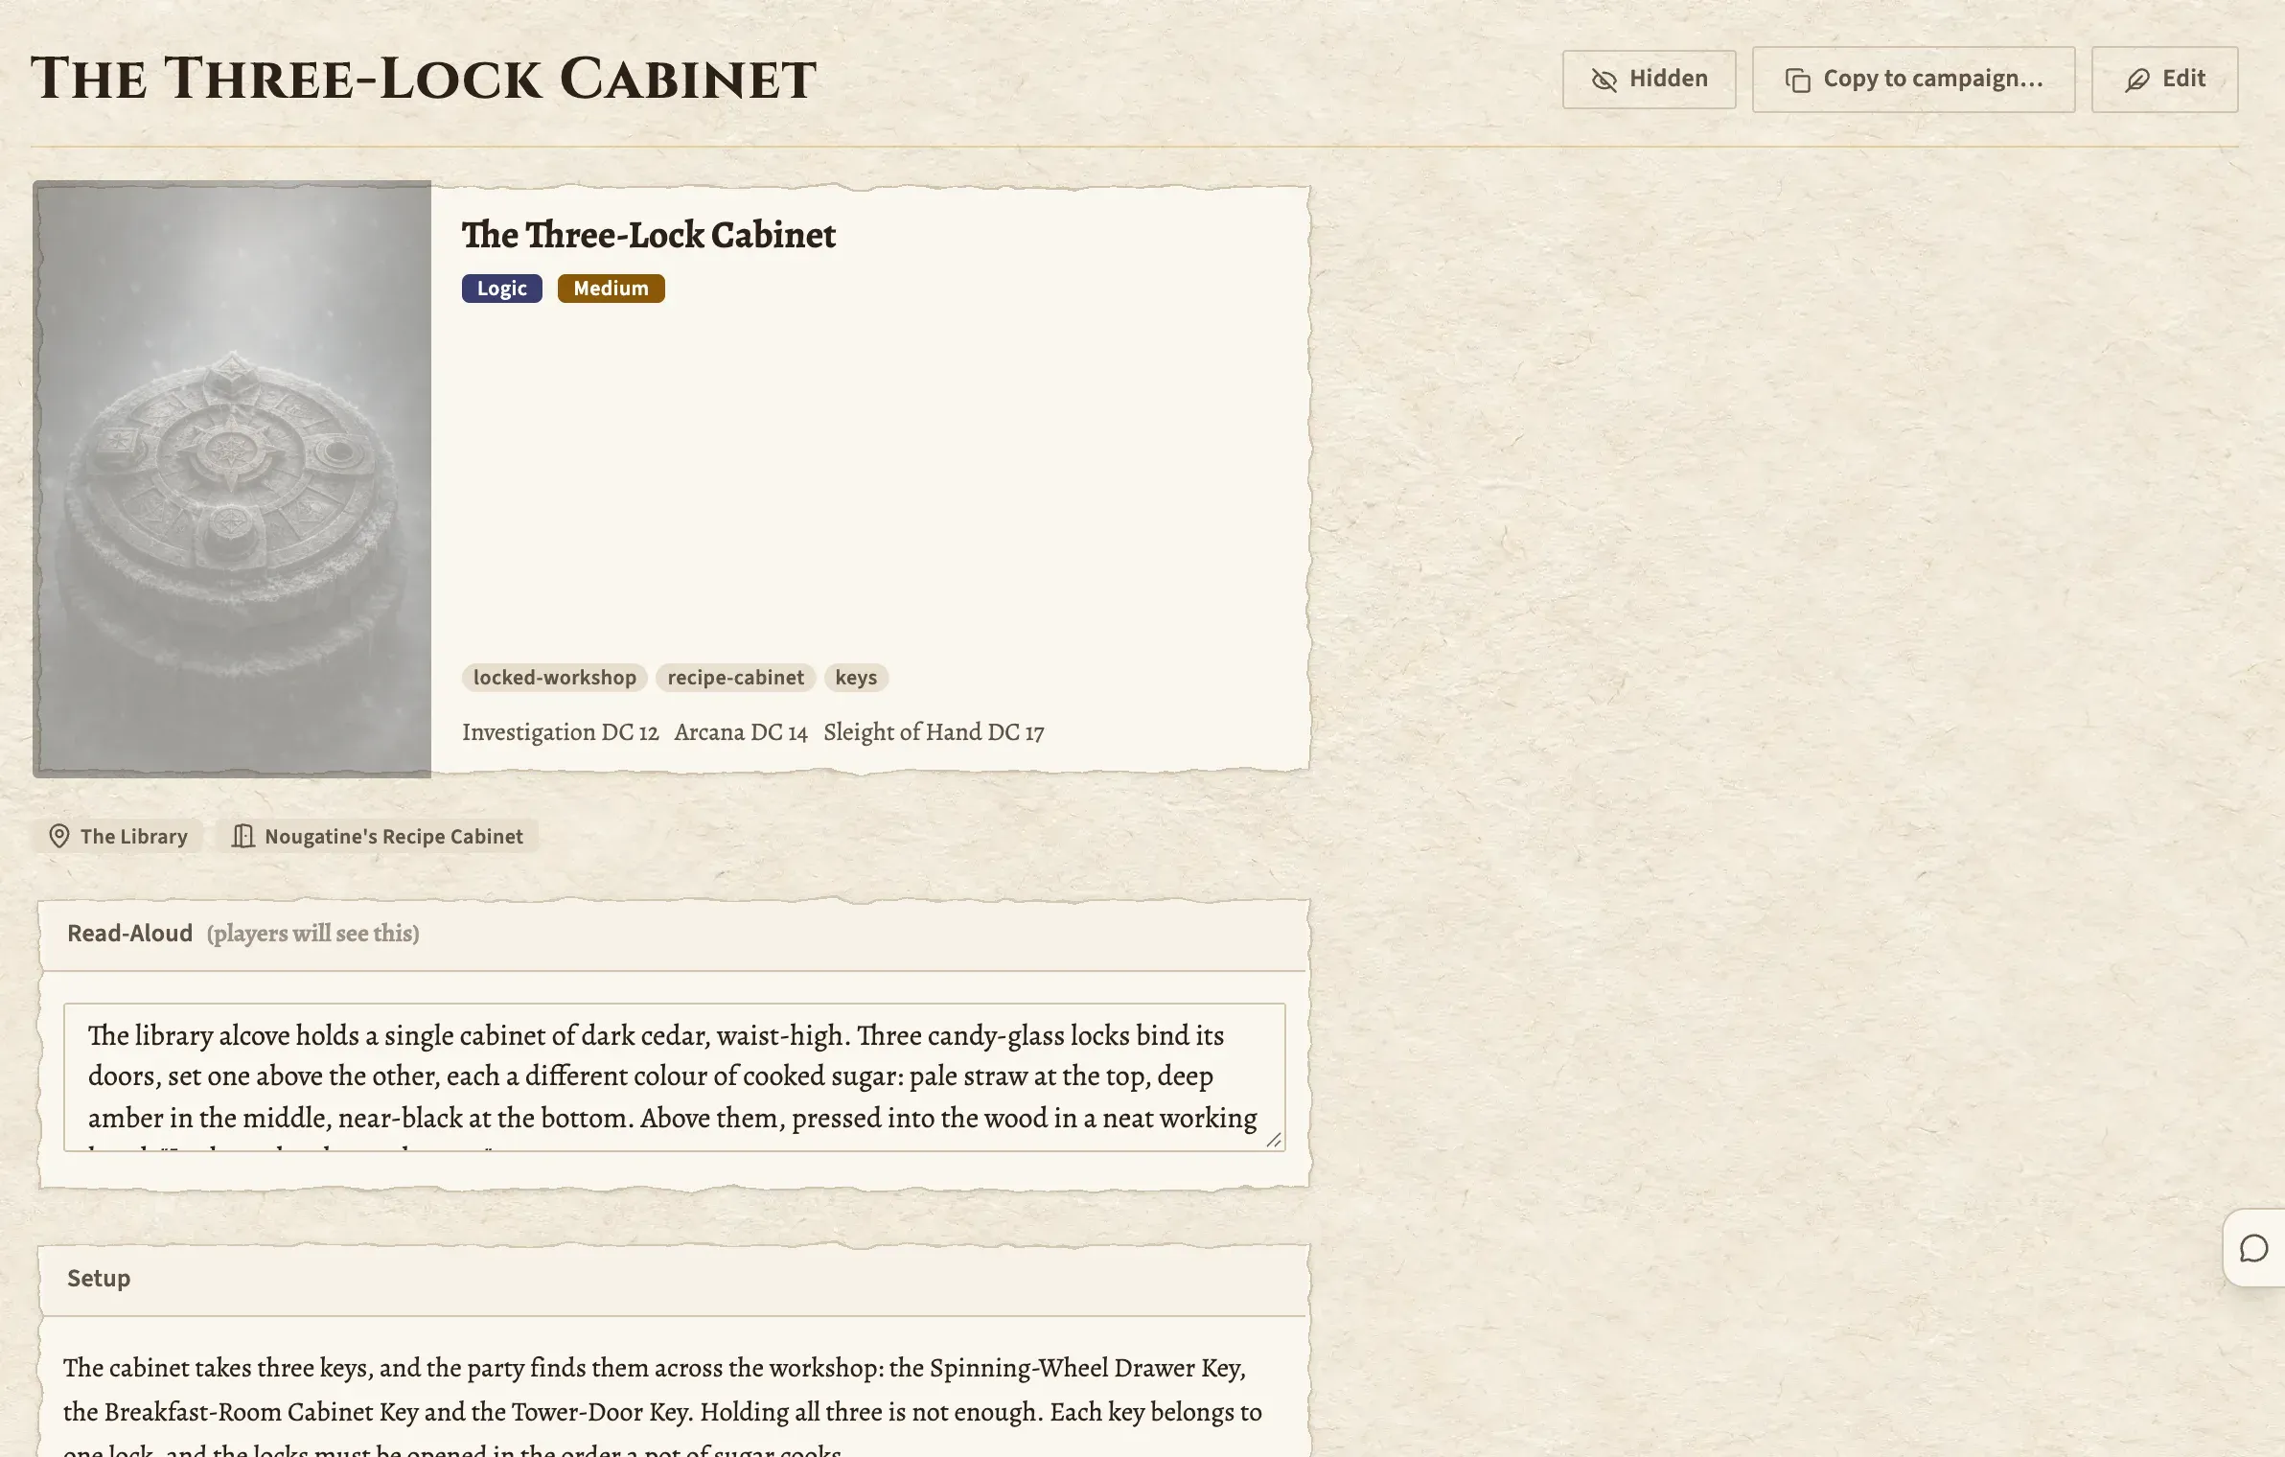The height and width of the screenshot is (1457, 2285).
Task: Click Copy to campaign button
Action: (1913, 80)
